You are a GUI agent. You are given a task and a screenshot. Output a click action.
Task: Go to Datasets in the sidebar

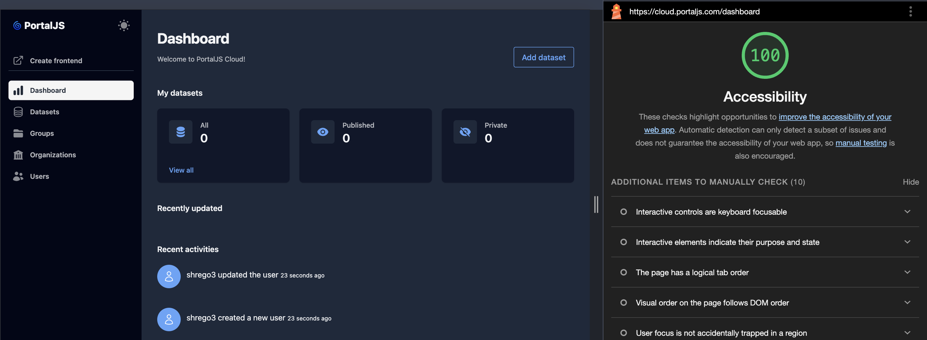pyautogui.click(x=71, y=112)
